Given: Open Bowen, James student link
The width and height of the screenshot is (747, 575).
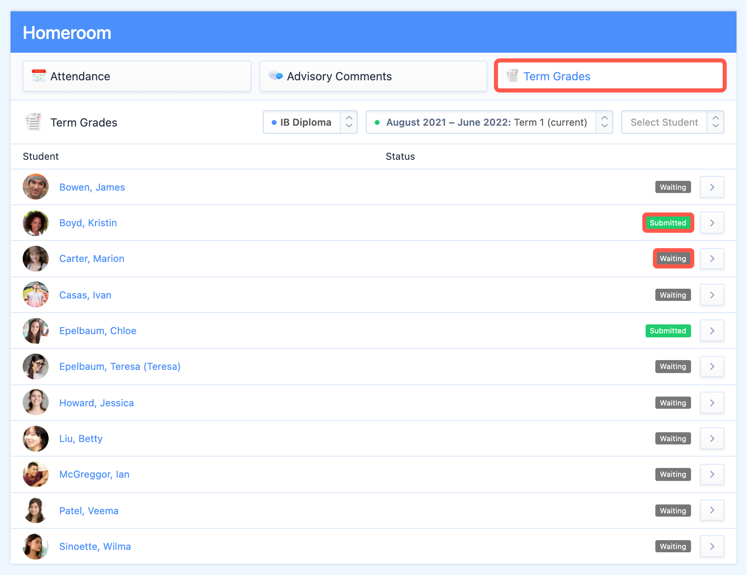Looking at the screenshot, I should 92,187.
